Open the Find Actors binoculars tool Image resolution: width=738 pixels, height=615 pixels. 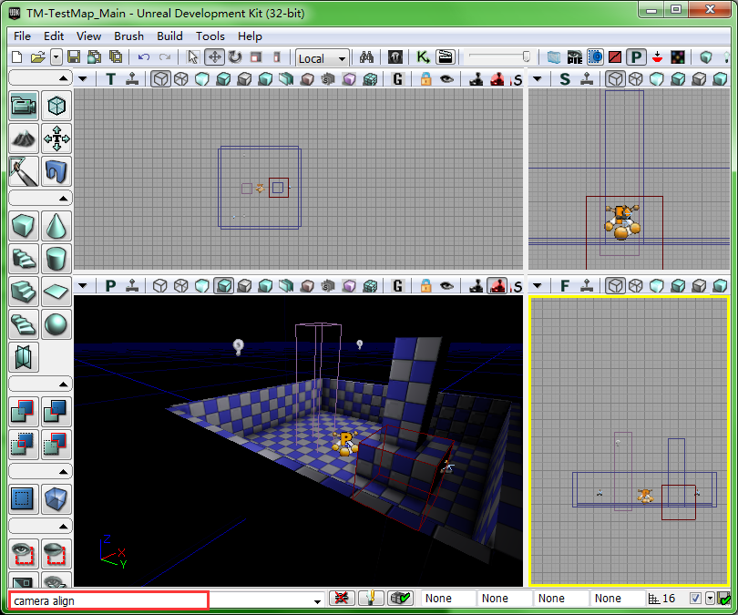tap(366, 57)
